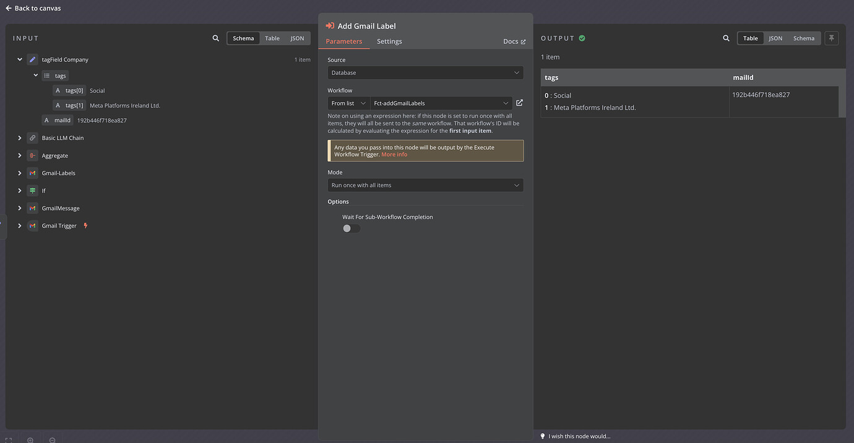Switch to the Settings tab
854x443 pixels.
click(389, 41)
